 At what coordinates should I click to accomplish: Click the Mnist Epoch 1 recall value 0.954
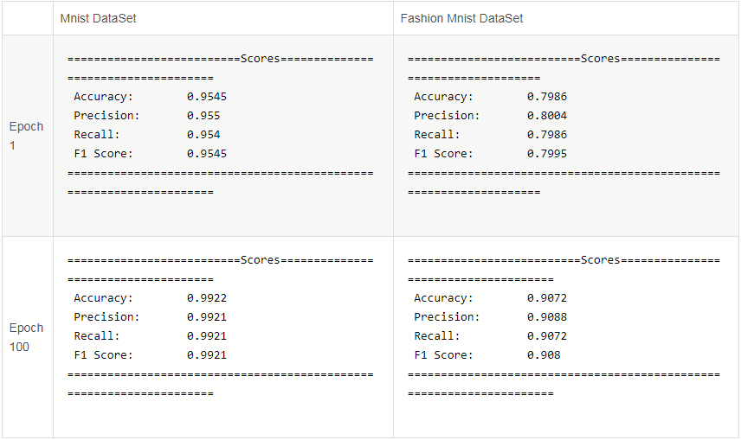(x=203, y=135)
